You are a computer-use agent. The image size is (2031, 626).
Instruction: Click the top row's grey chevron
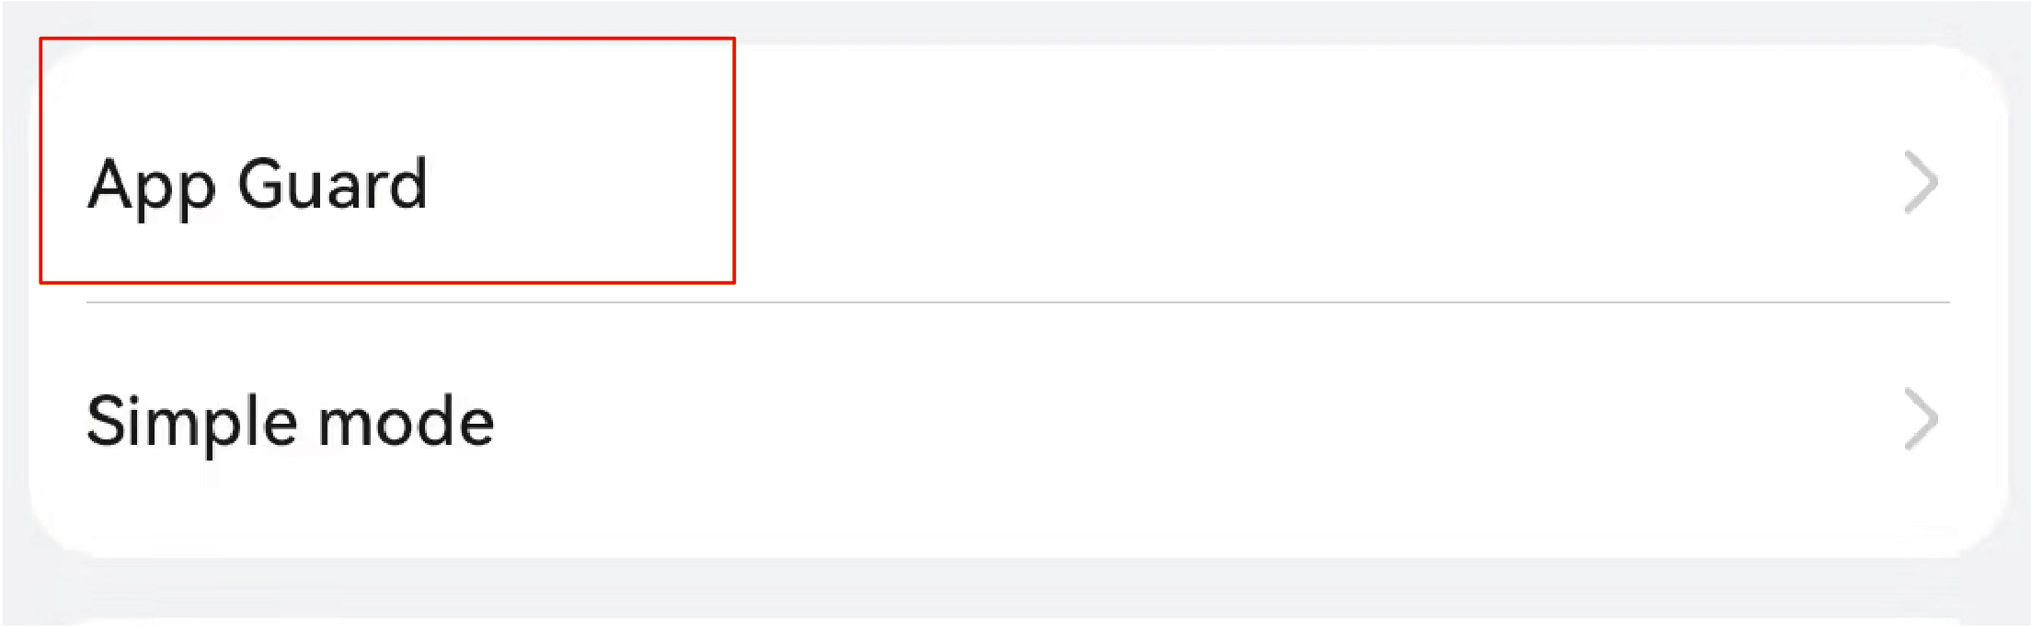pos(1921,183)
